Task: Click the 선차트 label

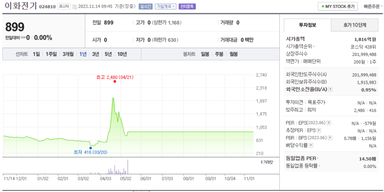Action: (x=22, y=54)
